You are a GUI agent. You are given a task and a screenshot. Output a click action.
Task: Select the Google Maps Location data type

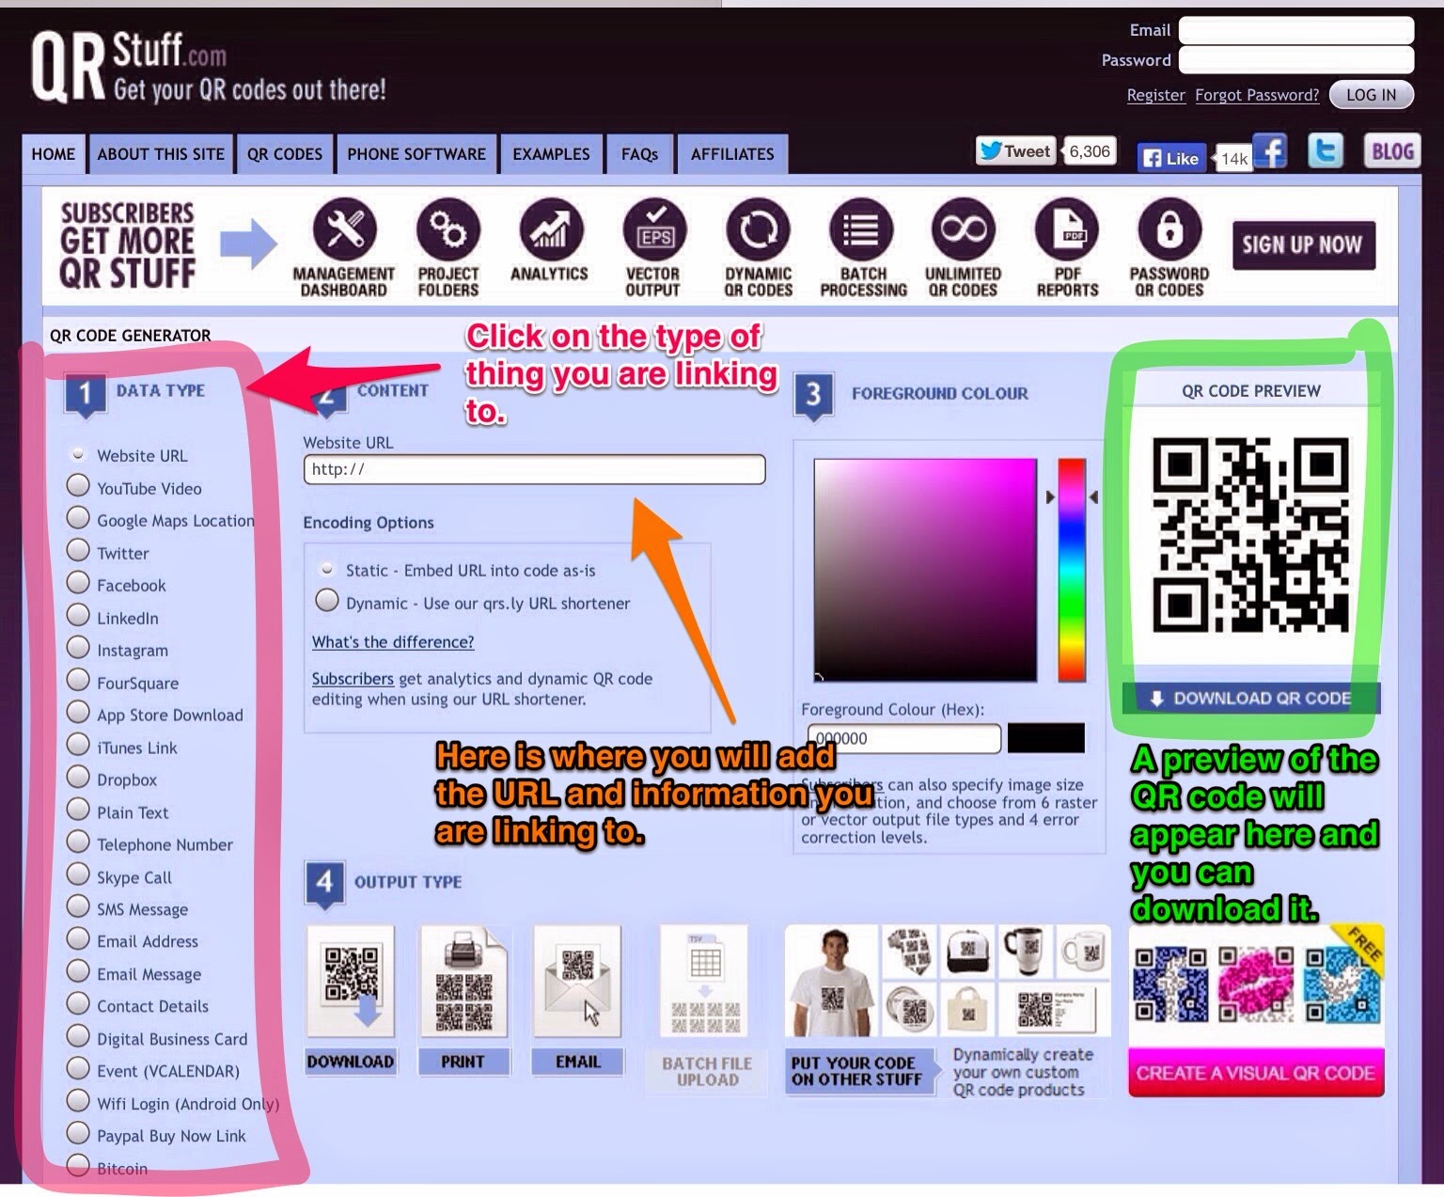point(79,518)
